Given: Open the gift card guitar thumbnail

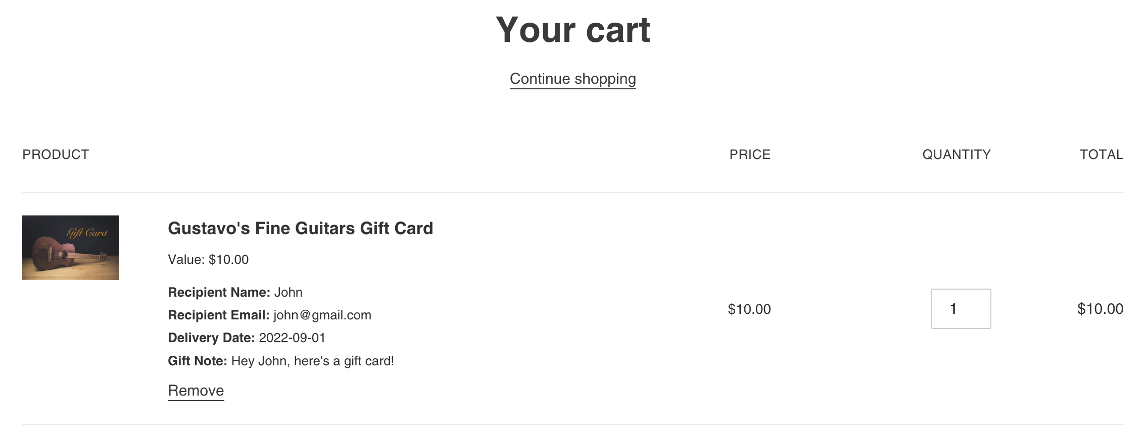Looking at the screenshot, I should pos(71,248).
